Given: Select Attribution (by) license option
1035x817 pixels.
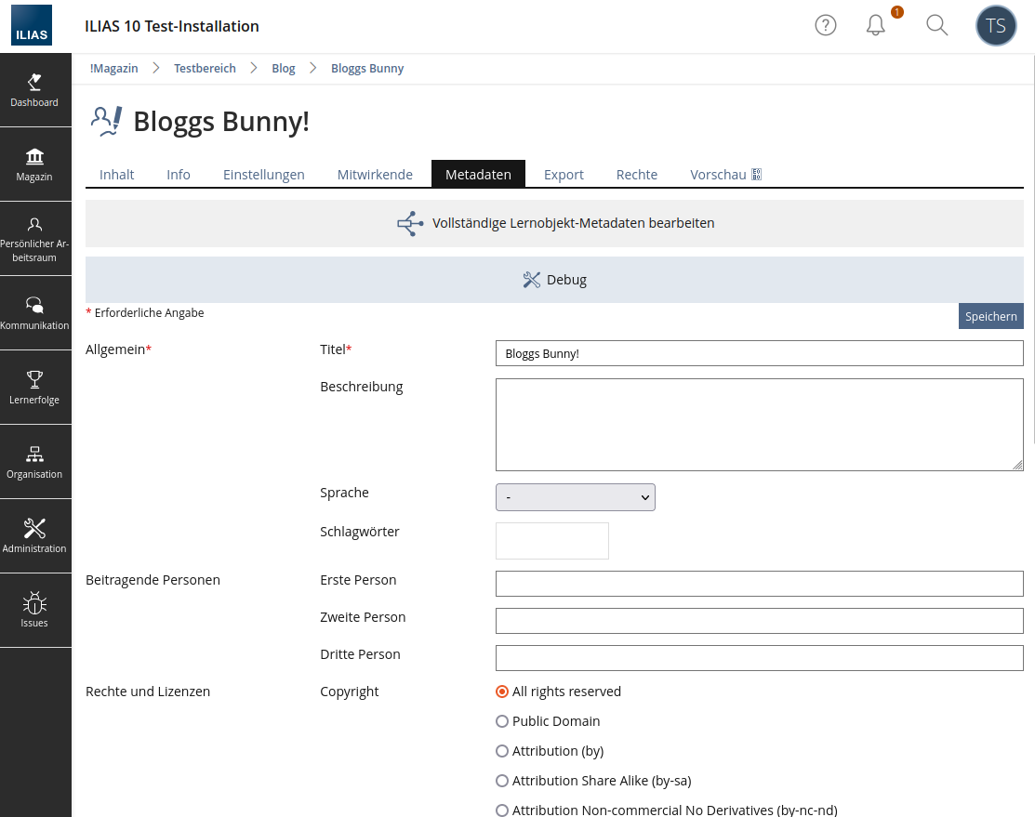Looking at the screenshot, I should (x=502, y=751).
